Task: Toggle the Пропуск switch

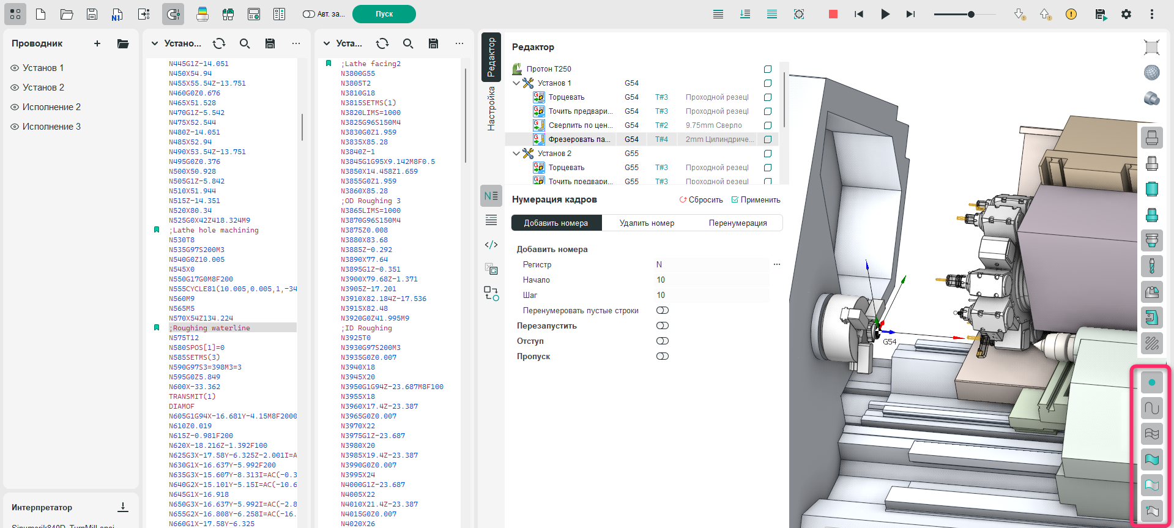Action: (x=662, y=356)
